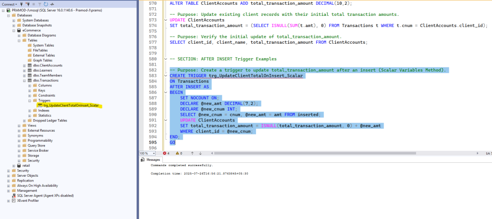
Task: Select the FileTables folder
Action: [40, 50]
